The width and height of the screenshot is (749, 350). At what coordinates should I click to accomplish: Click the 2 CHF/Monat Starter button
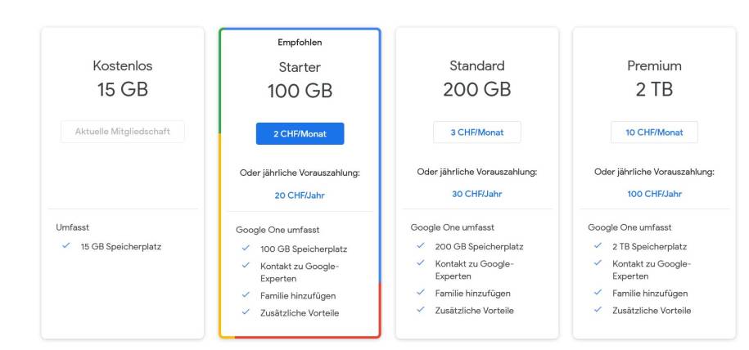pyautogui.click(x=300, y=133)
